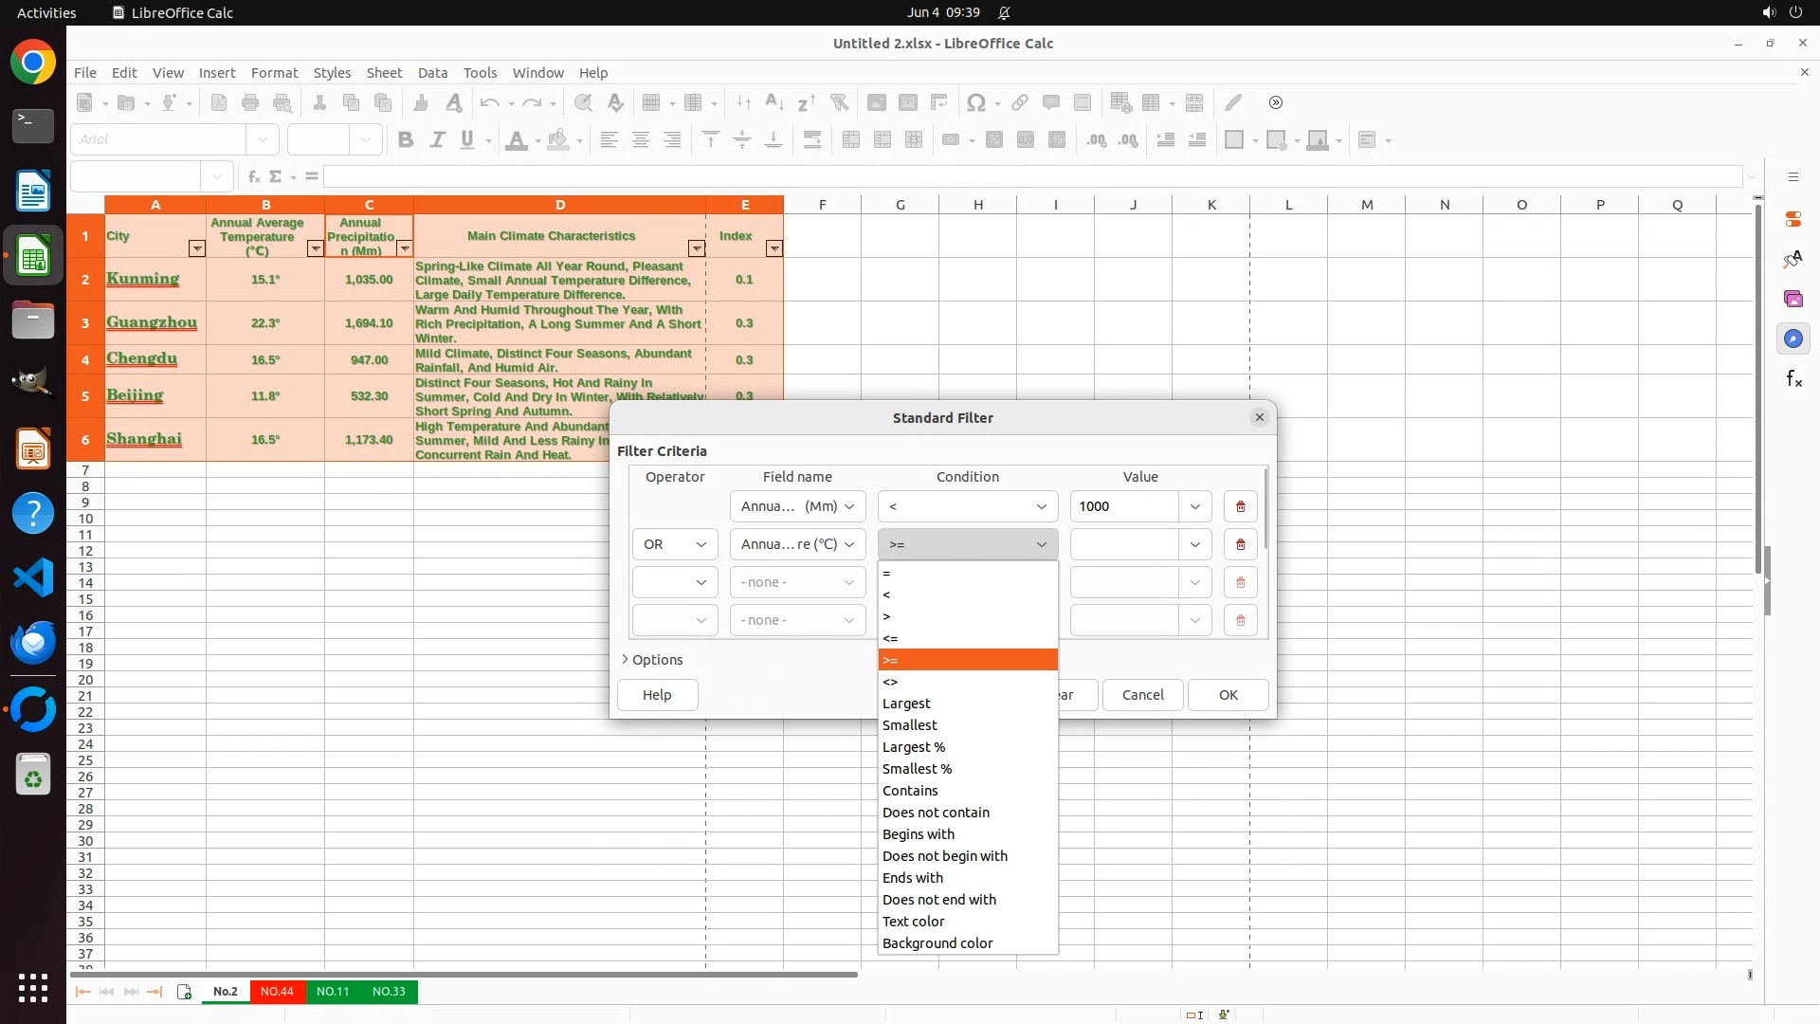Open the OR operator dropdown
This screenshot has height=1024, width=1820.
[675, 544]
